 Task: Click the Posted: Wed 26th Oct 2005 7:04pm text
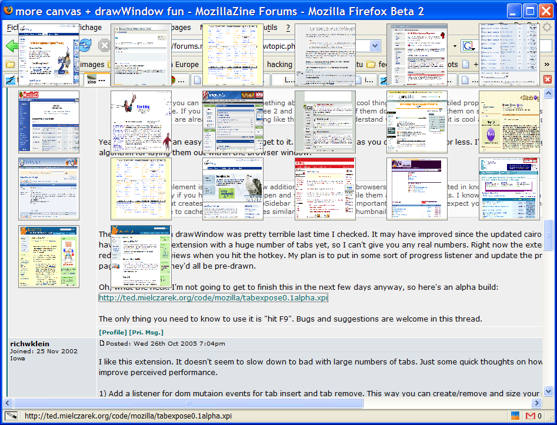165,343
